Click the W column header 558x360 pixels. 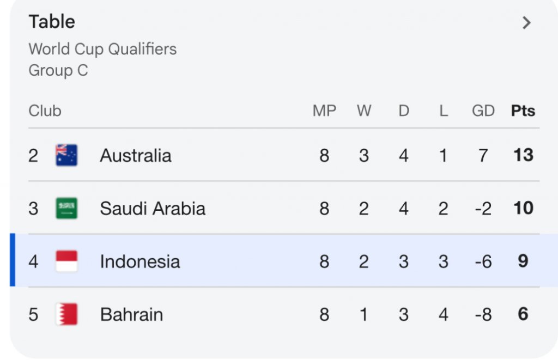364,111
